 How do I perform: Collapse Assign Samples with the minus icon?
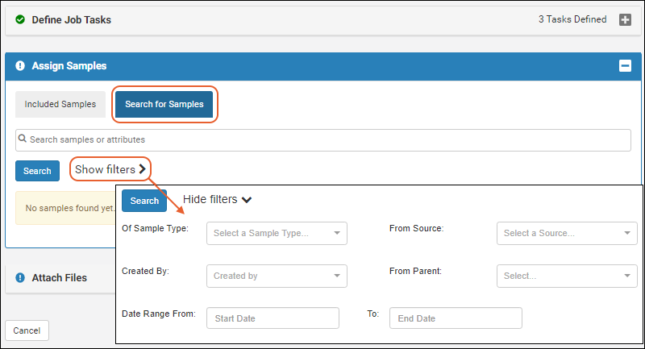[x=625, y=66]
